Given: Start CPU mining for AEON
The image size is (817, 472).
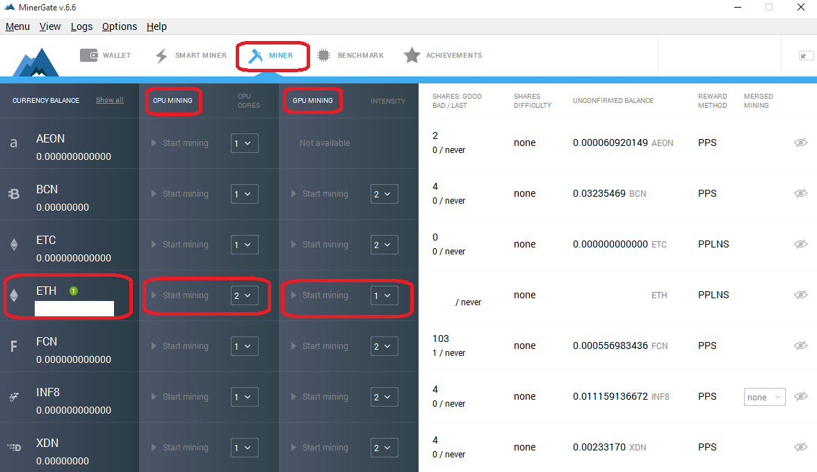Looking at the screenshot, I should coord(180,143).
